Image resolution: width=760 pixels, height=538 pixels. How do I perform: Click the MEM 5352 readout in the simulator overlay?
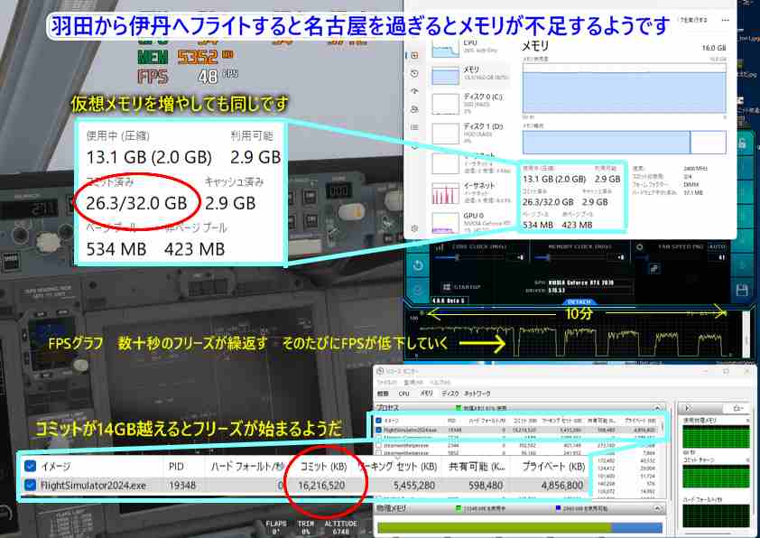186,57
